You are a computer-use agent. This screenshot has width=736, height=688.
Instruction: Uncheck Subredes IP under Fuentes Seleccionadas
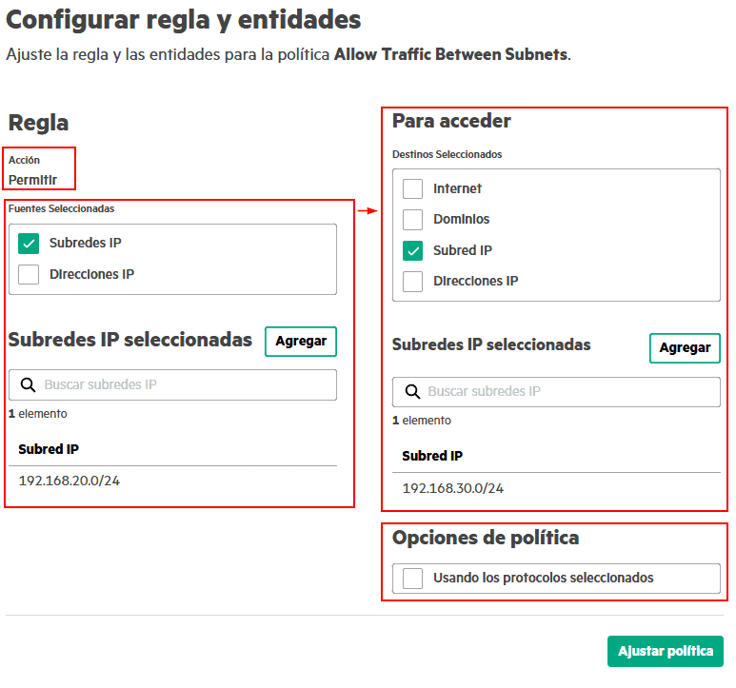point(29,244)
